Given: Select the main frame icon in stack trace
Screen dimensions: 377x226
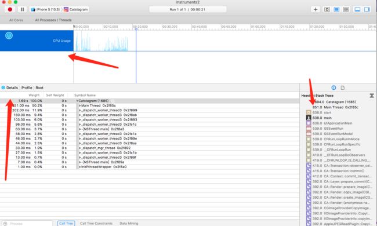Looking at the screenshot, I should point(309,118).
